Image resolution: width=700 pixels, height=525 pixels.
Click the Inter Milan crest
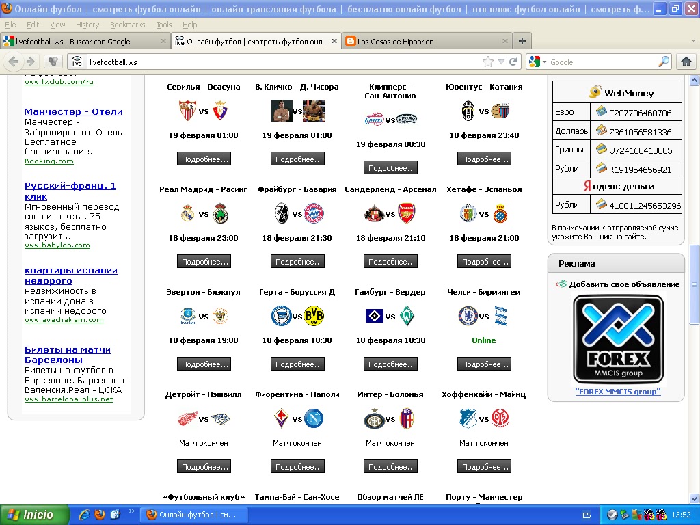(x=374, y=419)
